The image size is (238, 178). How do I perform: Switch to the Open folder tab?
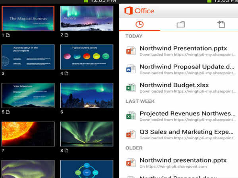point(180,25)
